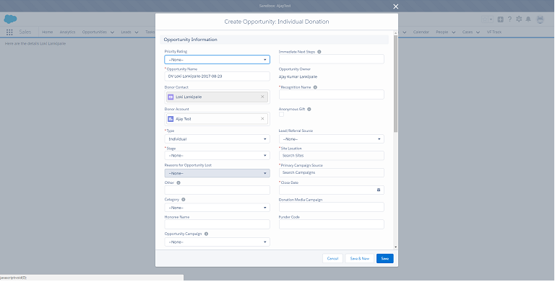The height and width of the screenshot is (300, 555).
Task: Switch to the Leads tab
Action: click(x=126, y=32)
